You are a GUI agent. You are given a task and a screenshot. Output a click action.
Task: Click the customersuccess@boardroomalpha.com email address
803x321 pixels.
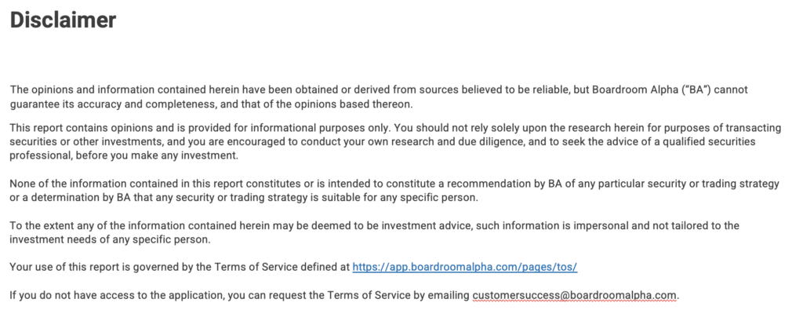click(575, 296)
